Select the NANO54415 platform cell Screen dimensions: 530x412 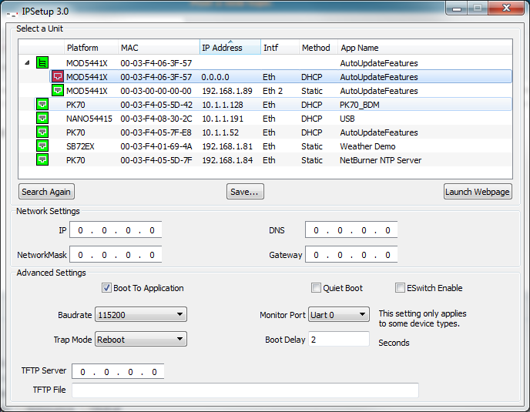pos(89,119)
